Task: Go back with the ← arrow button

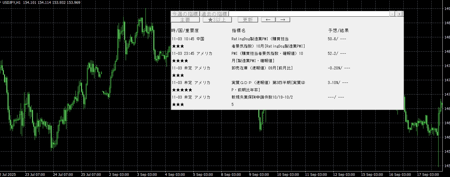Action: tap(268, 20)
